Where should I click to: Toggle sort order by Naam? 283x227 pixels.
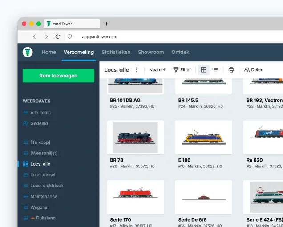tap(158, 70)
